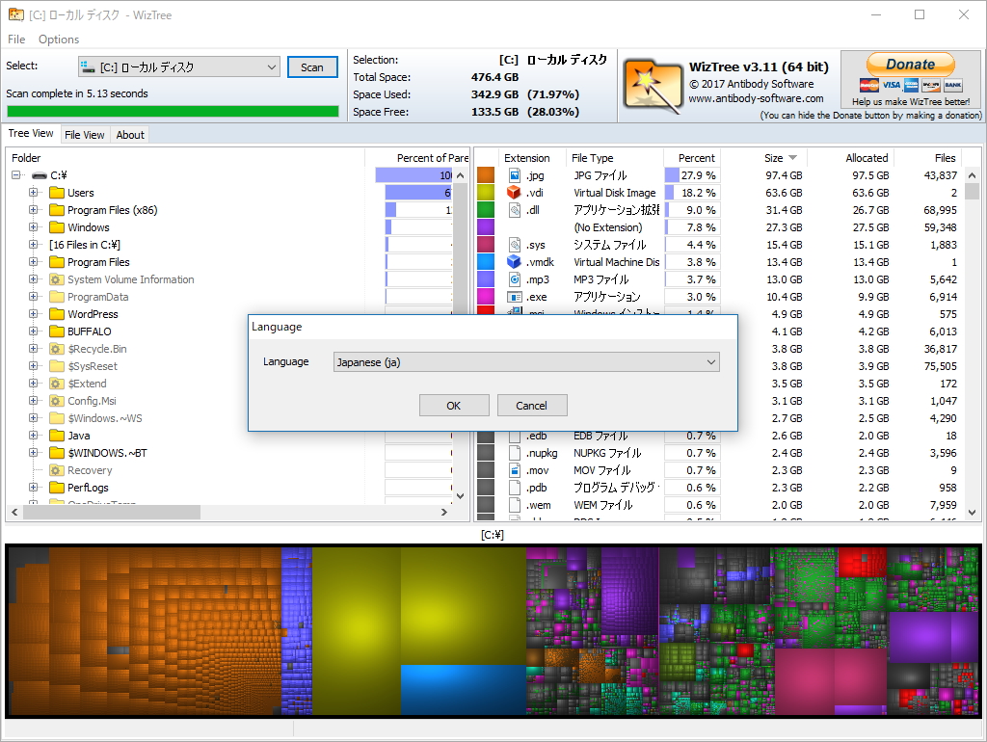Click the WordPress folder icon
This screenshot has width=987, height=742.
pyautogui.click(x=57, y=314)
